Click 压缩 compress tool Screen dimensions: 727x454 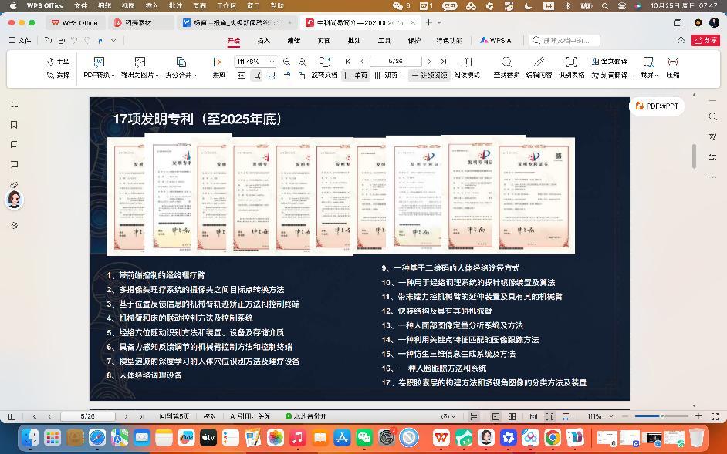(673, 68)
